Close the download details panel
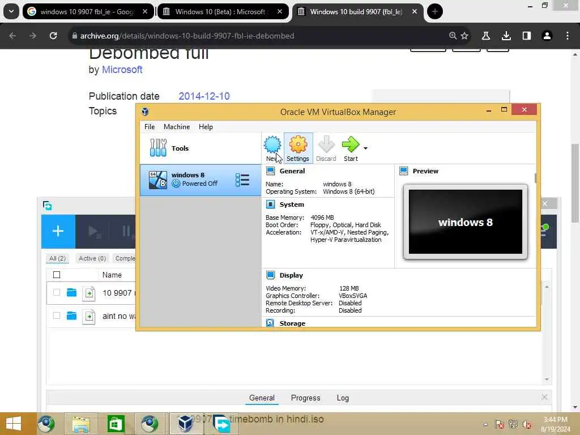Screen dimensions: 580x435 (544, 397)
